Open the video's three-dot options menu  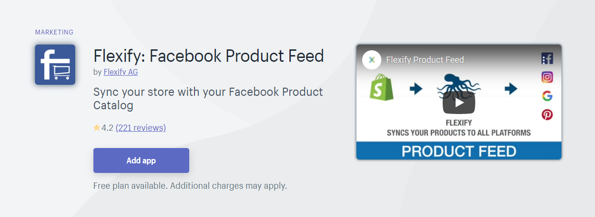[x=543, y=59]
